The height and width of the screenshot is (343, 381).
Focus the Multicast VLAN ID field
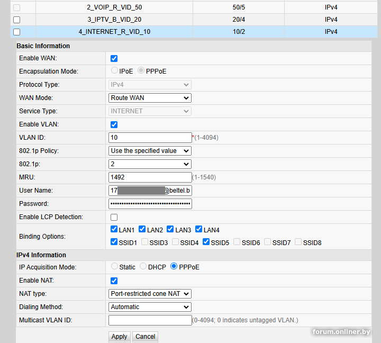[150, 320]
